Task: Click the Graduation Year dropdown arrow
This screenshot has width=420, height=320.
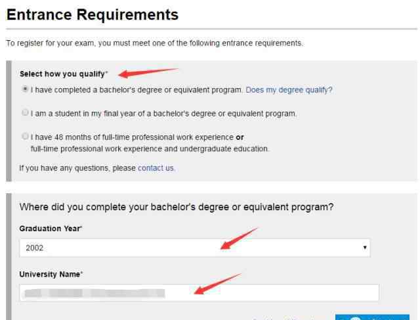Action: (365, 247)
